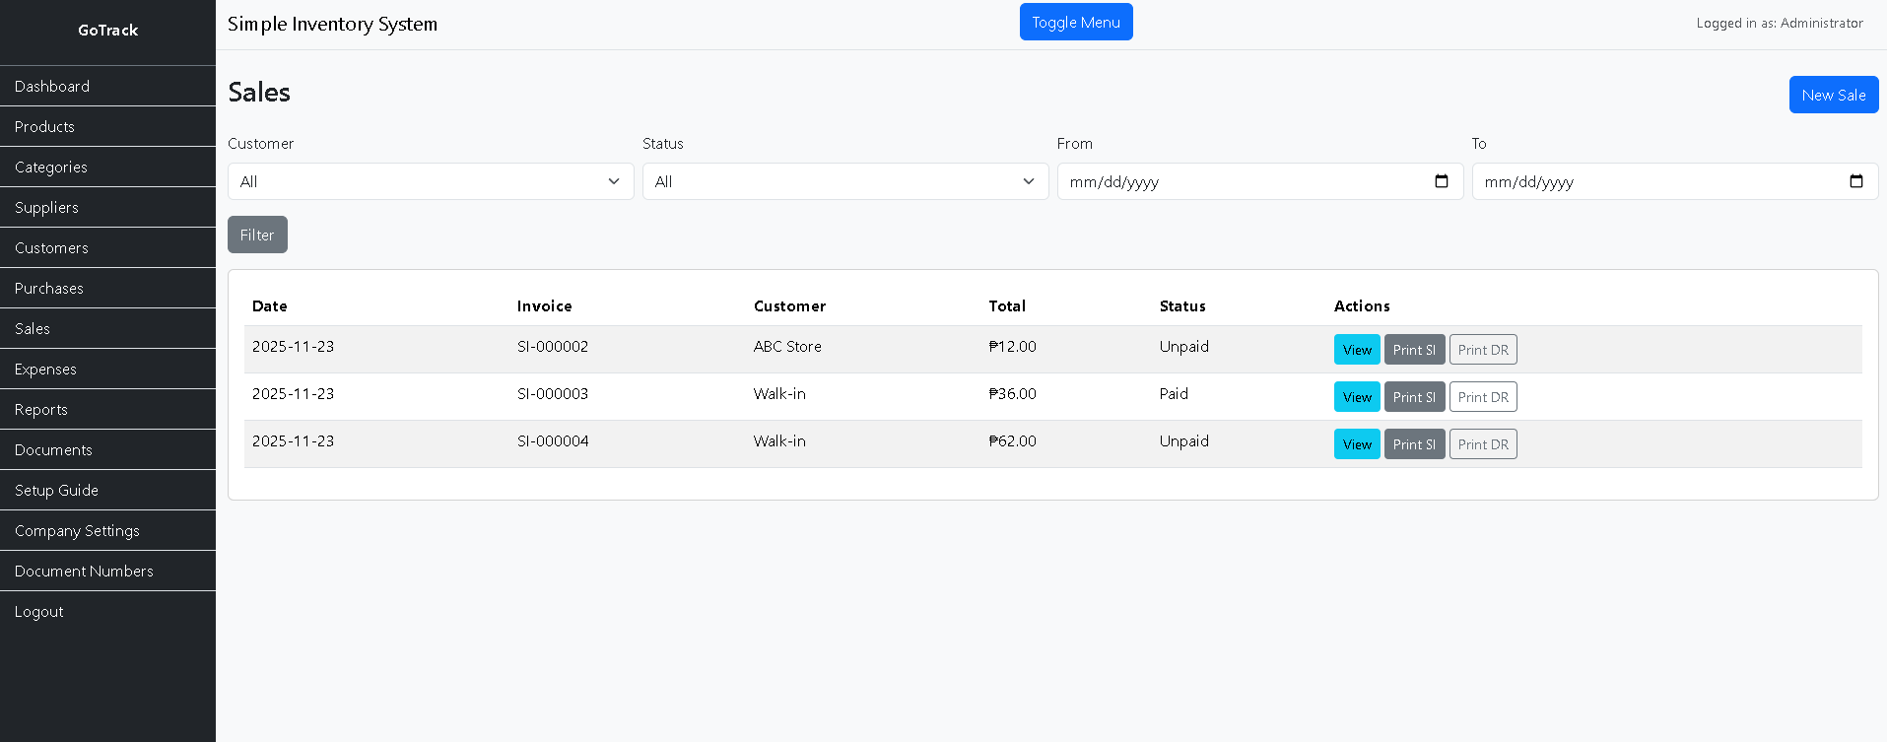1887x742 pixels.
Task: View invoice SI-000004
Action: point(1357,444)
